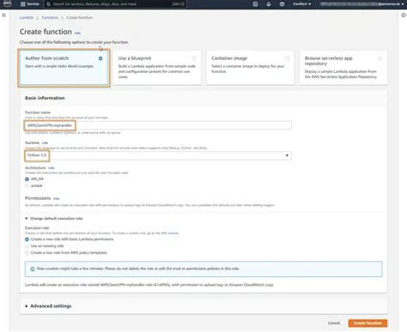
Task: Open the Frankfurt region dropdown
Action: coord(302,4)
